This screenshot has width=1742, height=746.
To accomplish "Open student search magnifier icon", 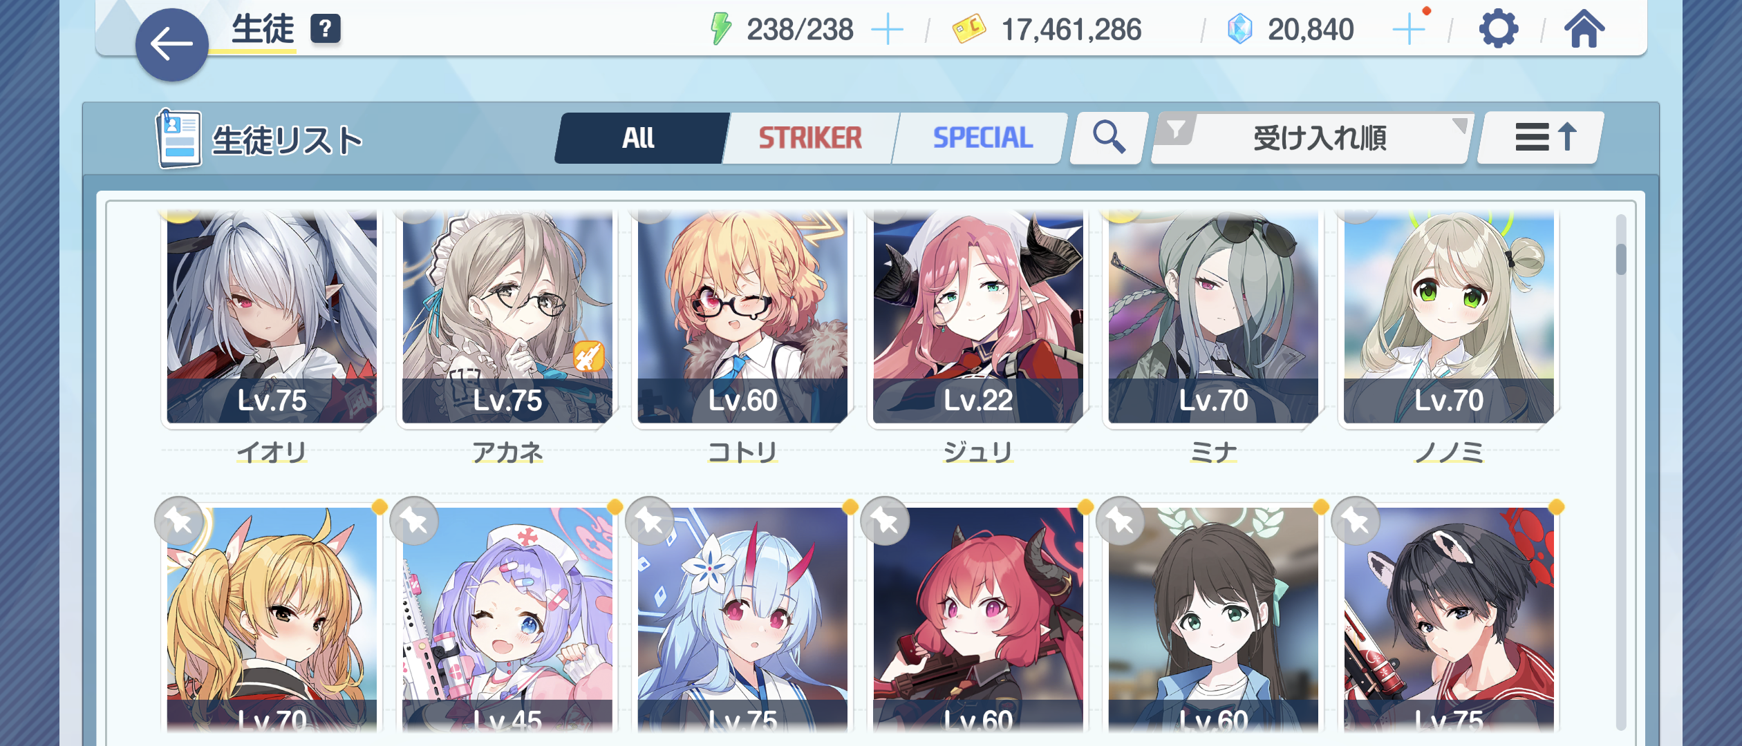I will click(1108, 137).
